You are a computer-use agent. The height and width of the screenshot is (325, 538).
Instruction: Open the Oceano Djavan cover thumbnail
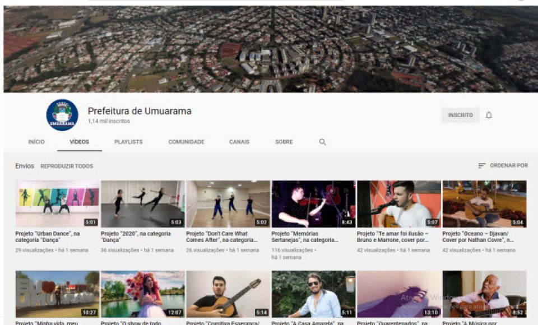484,204
